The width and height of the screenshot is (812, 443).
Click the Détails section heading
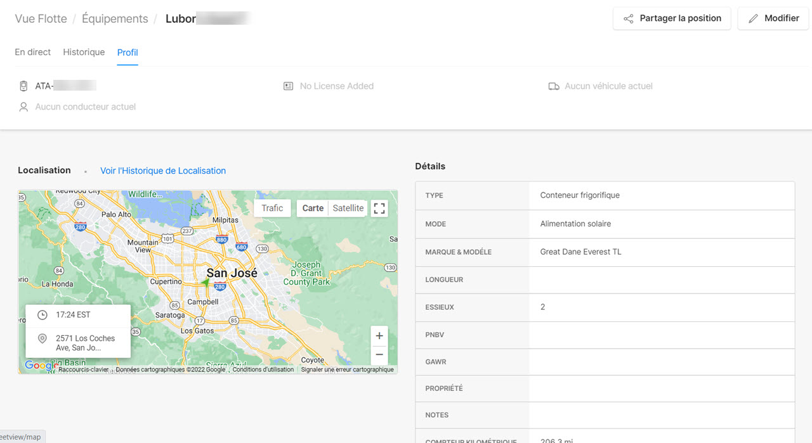(430, 166)
